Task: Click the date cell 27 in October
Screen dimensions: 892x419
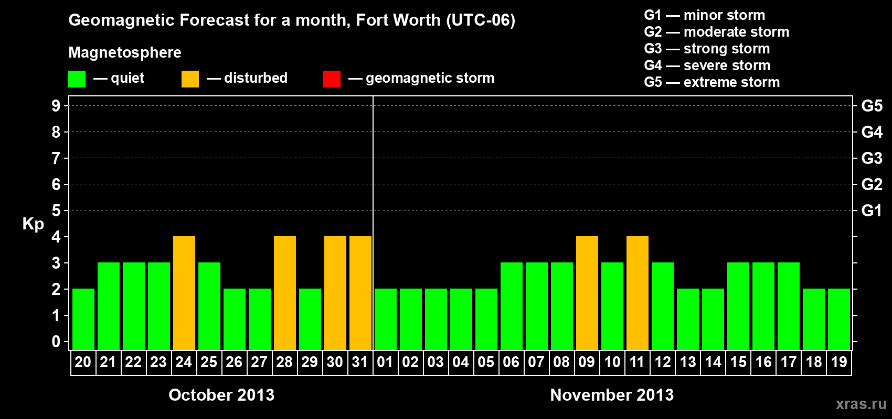Action: point(260,362)
